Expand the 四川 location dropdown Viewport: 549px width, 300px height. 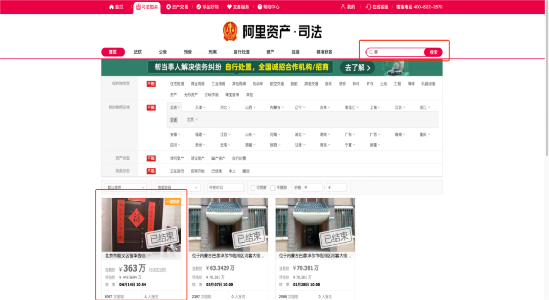(175, 145)
